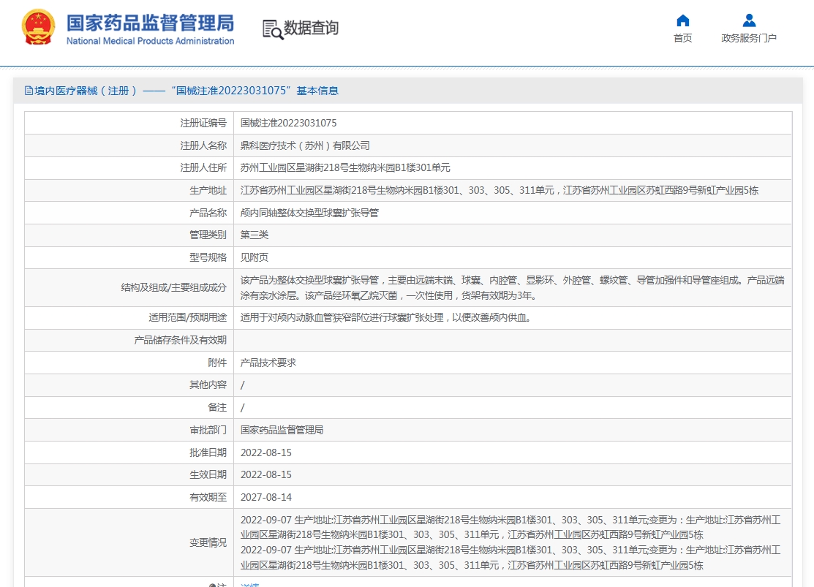Click the user silhouette portal icon
This screenshot has width=814, height=587.
pos(749,20)
